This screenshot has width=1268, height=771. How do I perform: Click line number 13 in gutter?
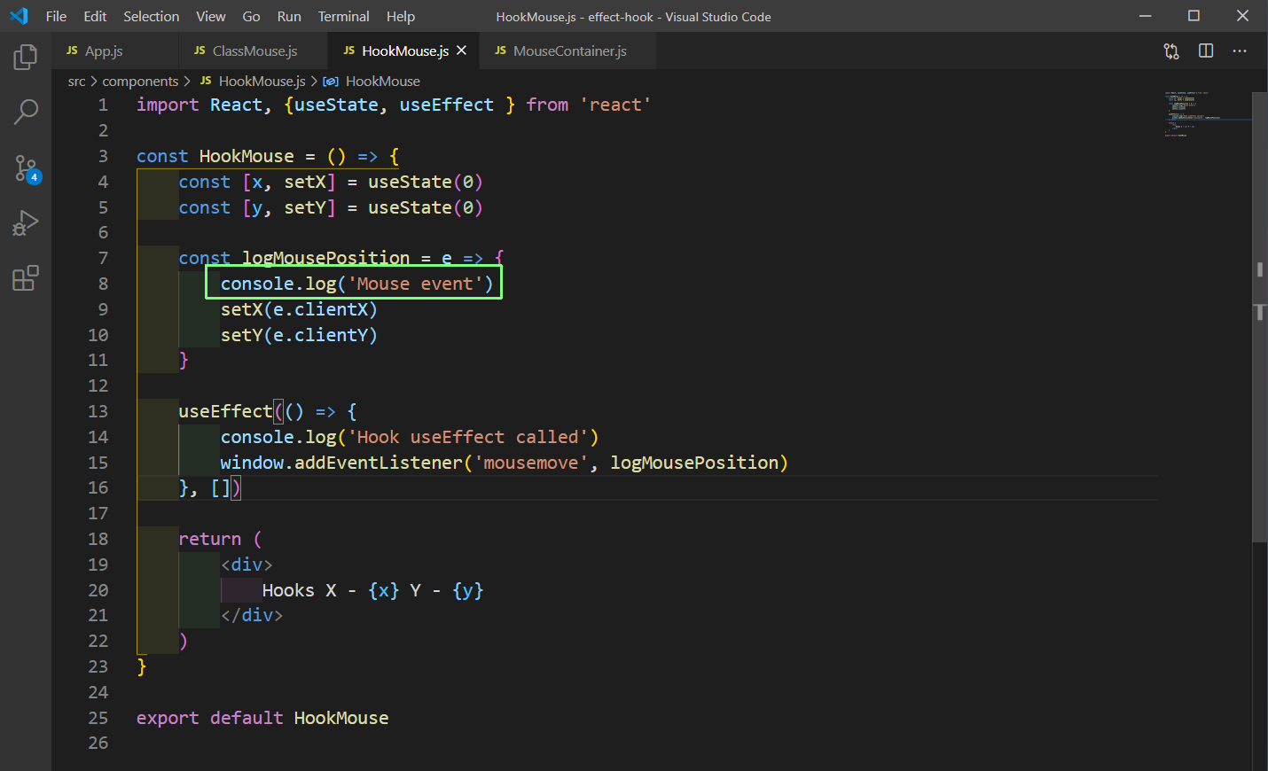(x=98, y=411)
